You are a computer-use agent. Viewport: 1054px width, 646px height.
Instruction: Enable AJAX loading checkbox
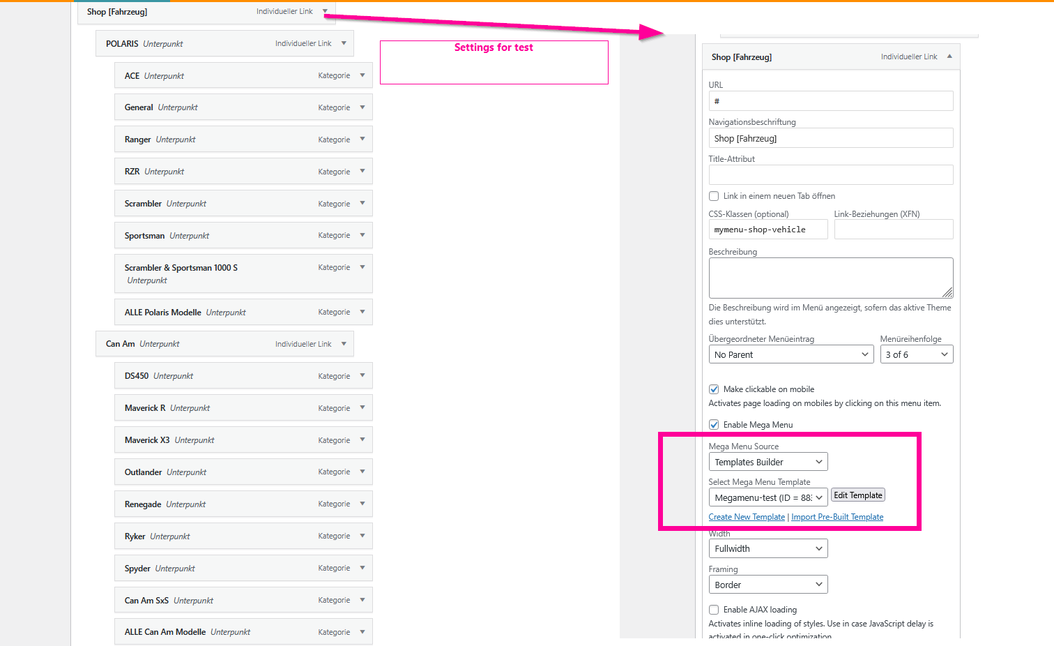(714, 610)
